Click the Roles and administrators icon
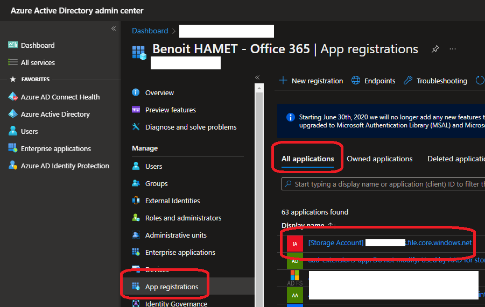Viewport: 485px width, 307px height. point(136,218)
